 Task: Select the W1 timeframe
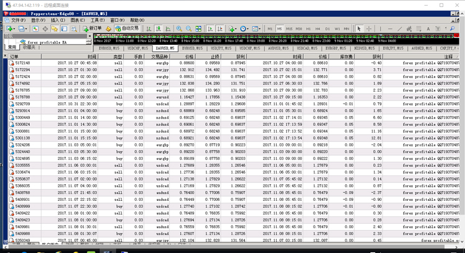(337, 29)
